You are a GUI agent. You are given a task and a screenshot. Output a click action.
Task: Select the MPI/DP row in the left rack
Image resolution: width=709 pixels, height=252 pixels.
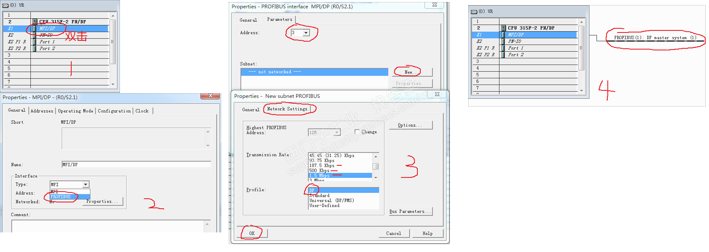56,28
